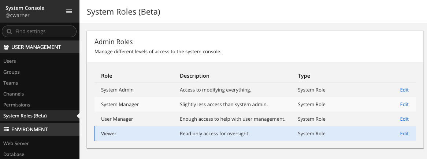Click the User Manager role name
This screenshot has width=427, height=159.
coord(117,119)
